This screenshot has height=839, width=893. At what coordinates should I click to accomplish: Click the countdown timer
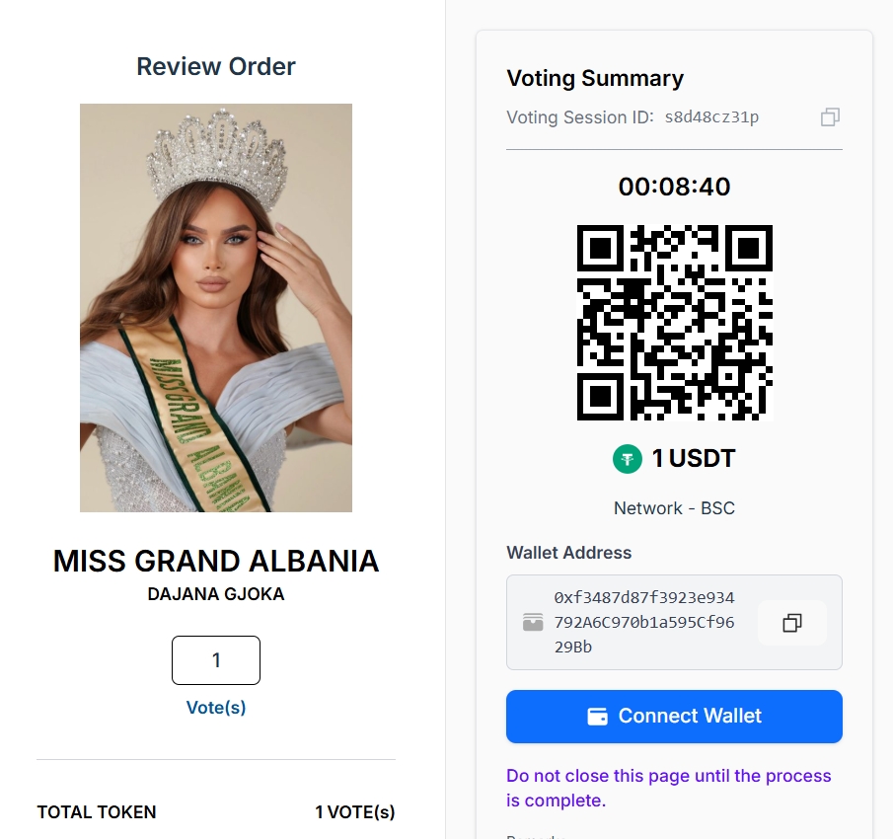(x=674, y=187)
